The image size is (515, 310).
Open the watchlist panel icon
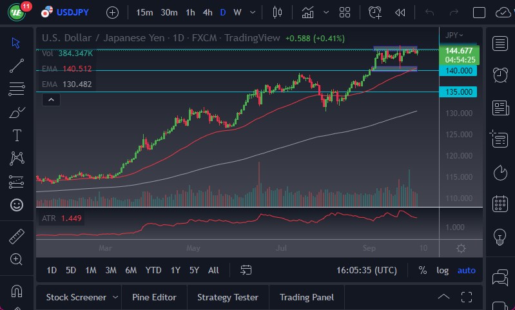(500, 43)
